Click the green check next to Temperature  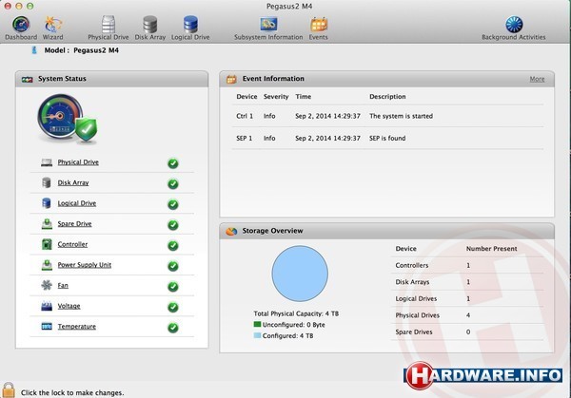pos(173,328)
